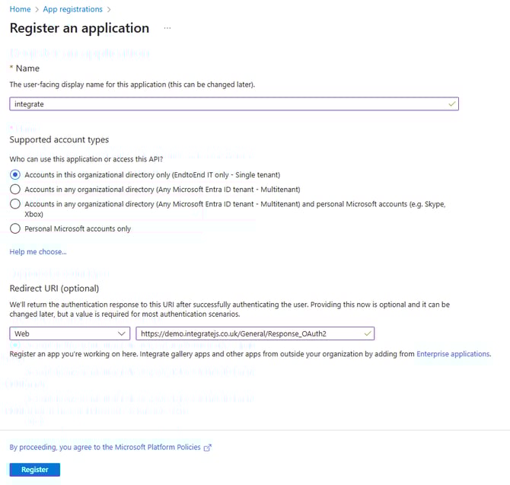Select multitenant Microsoft Entra ID accounts option

[x=15, y=189]
